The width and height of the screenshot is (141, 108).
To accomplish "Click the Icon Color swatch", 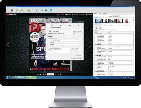I will 109,73.
